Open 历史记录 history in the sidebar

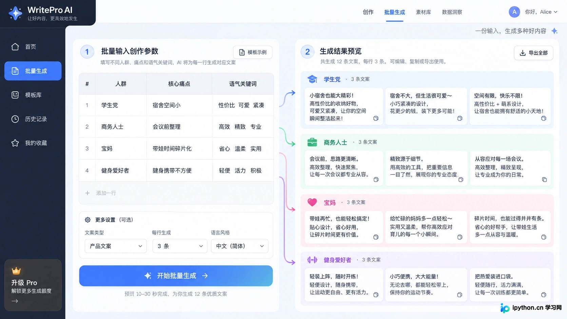tap(33, 119)
